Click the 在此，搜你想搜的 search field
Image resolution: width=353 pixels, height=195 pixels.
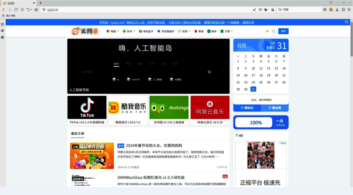(x=261, y=100)
